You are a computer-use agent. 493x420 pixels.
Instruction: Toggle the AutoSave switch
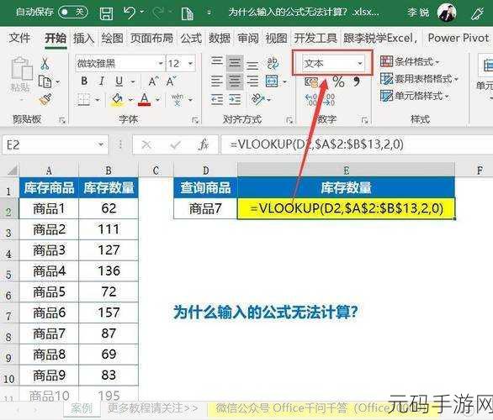coord(73,13)
